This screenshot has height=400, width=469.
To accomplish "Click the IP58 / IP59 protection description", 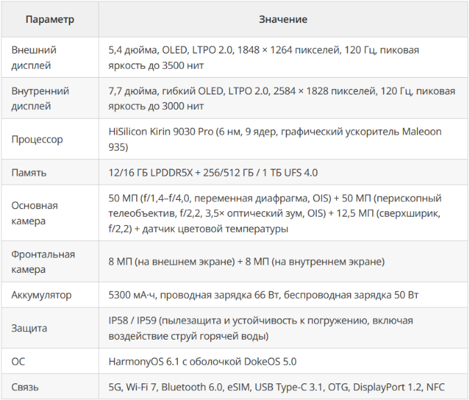I will (x=261, y=328).
